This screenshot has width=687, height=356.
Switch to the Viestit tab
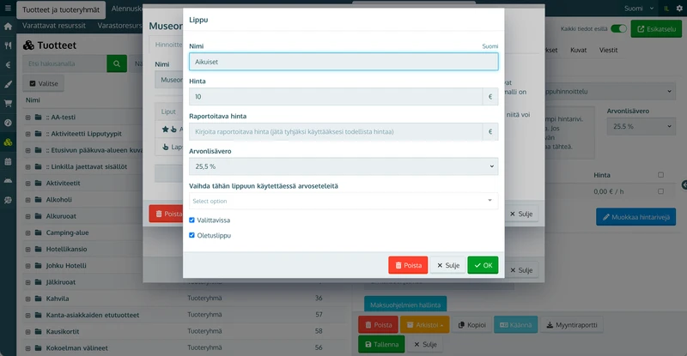point(608,50)
